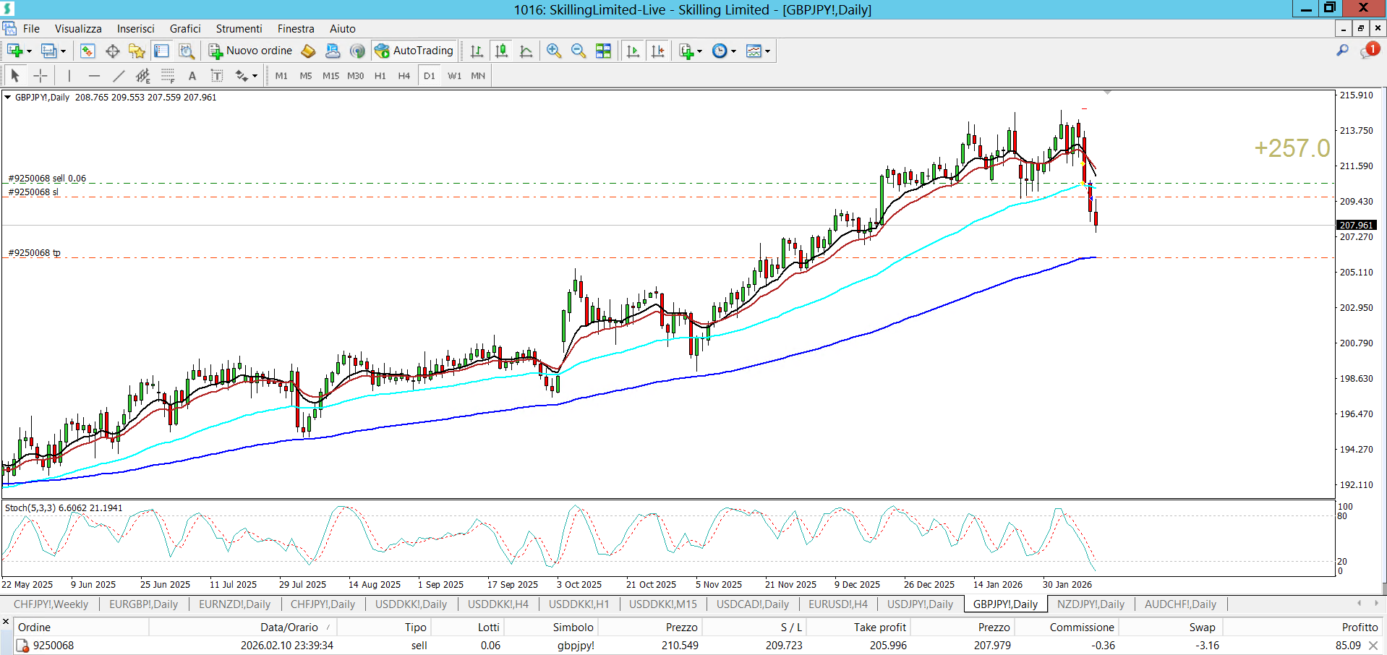Click the zoom in magnifier icon
This screenshot has width=1387, height=655.
click(x=554, y=51)
